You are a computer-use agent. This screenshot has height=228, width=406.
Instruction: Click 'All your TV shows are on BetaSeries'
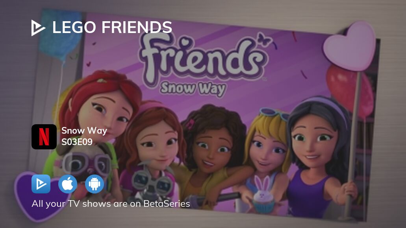(111, 204)
